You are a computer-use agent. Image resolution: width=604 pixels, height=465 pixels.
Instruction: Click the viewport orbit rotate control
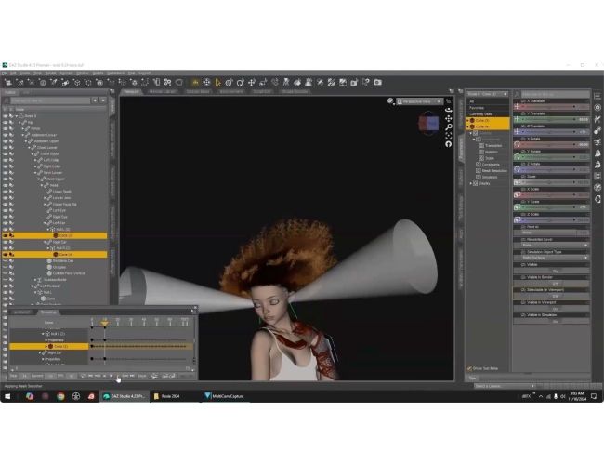coord(449,110)
